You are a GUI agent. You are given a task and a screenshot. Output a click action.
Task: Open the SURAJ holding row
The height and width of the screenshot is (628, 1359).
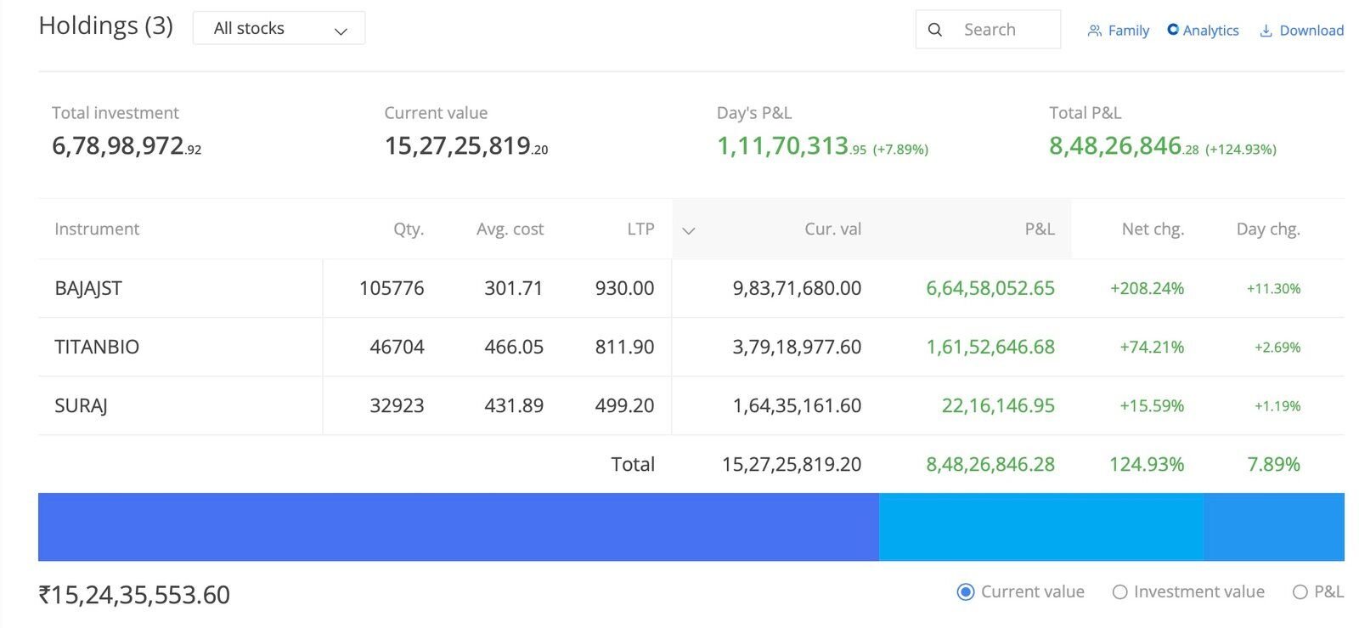point(691,405)
